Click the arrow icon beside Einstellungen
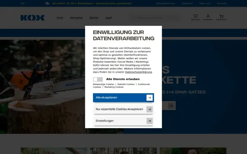 coord(149,121)
